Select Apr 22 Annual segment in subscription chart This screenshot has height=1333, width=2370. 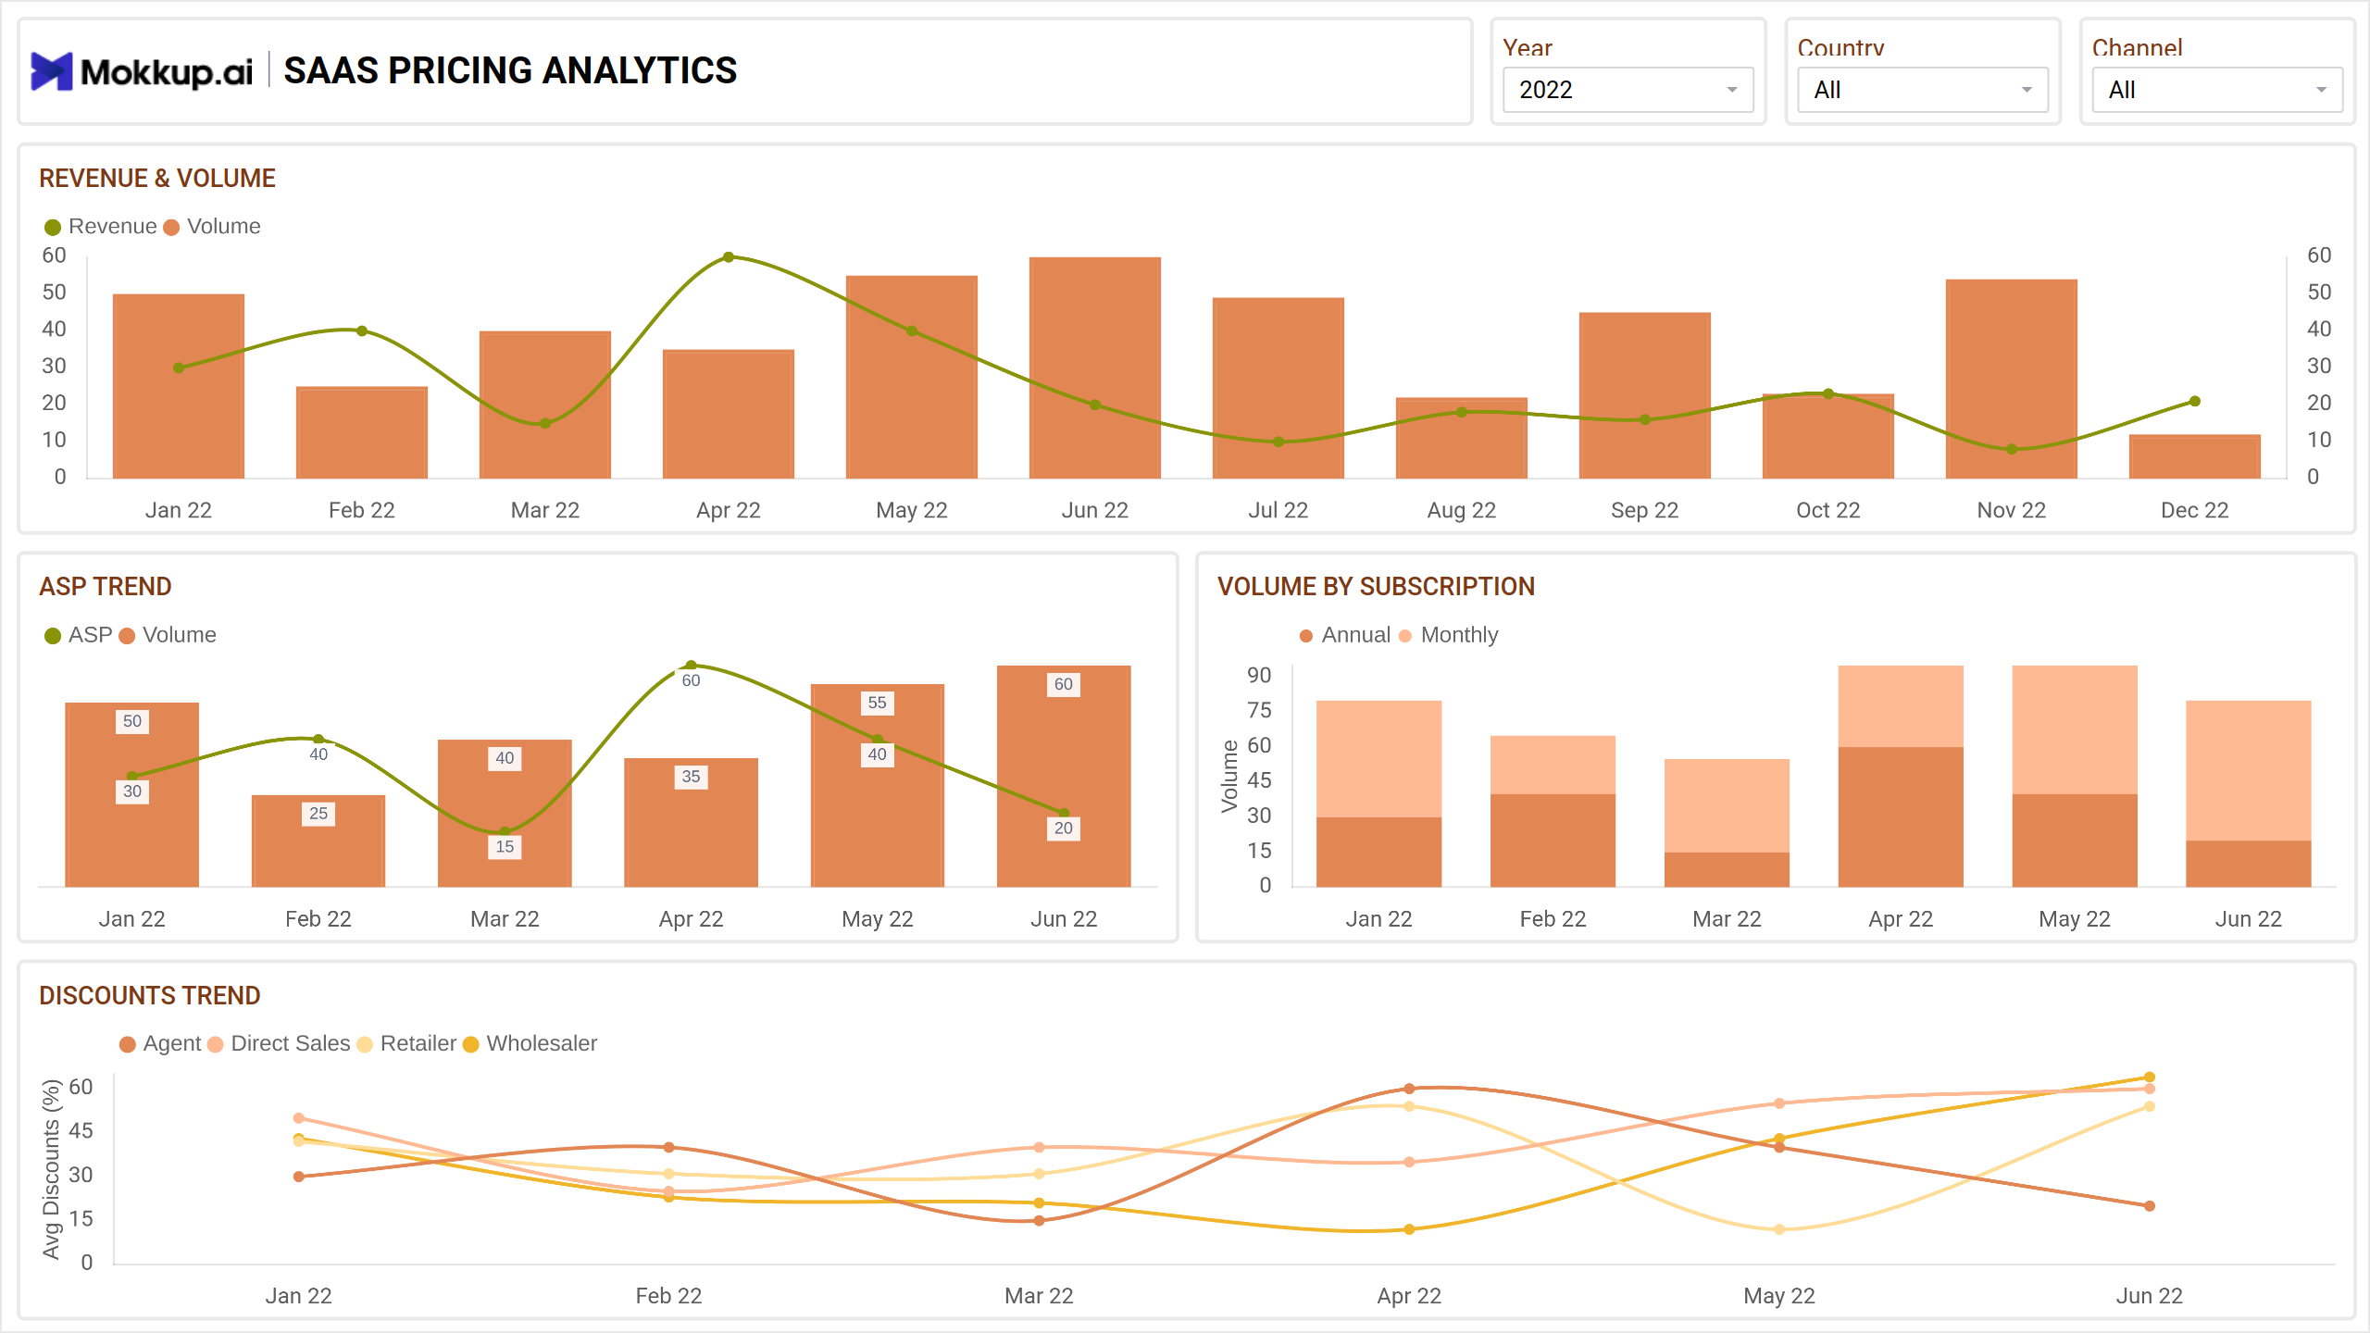1901,816
